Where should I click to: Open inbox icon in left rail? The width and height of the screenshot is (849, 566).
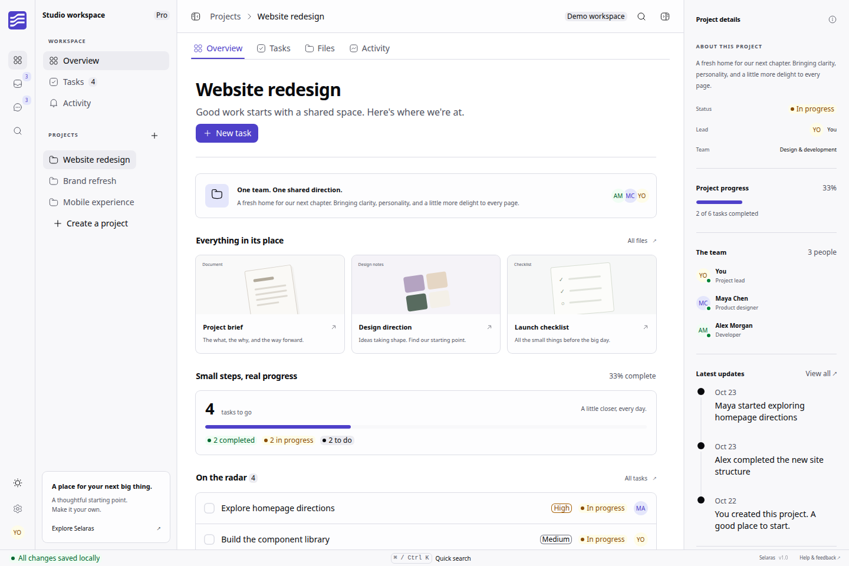point(18,84)
